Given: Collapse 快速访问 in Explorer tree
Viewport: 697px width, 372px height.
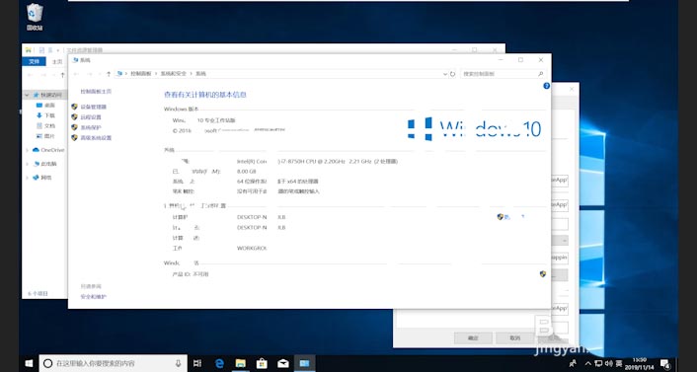Looking at the screenshot, I should pos(27,95).
